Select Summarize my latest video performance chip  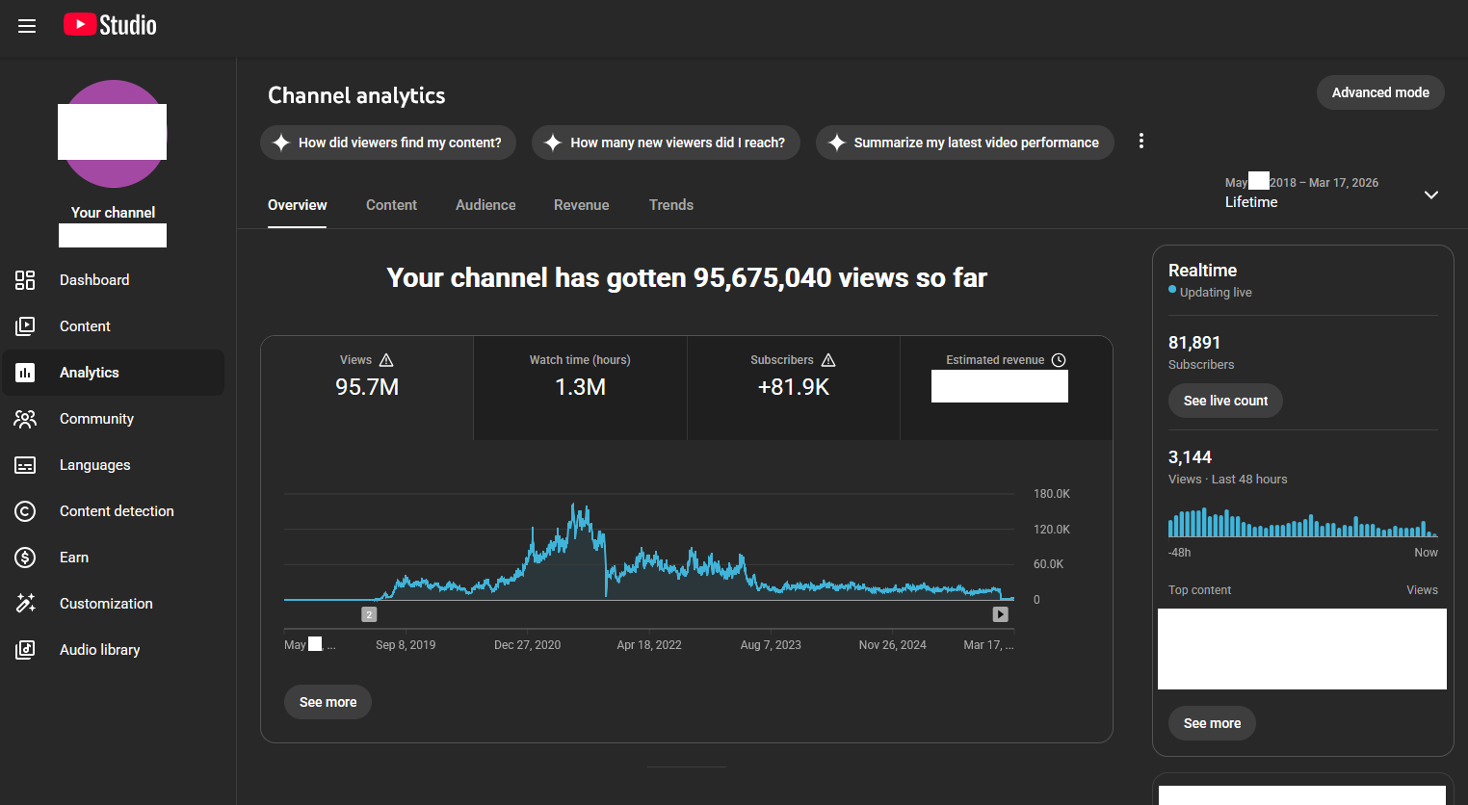point(965,143)
